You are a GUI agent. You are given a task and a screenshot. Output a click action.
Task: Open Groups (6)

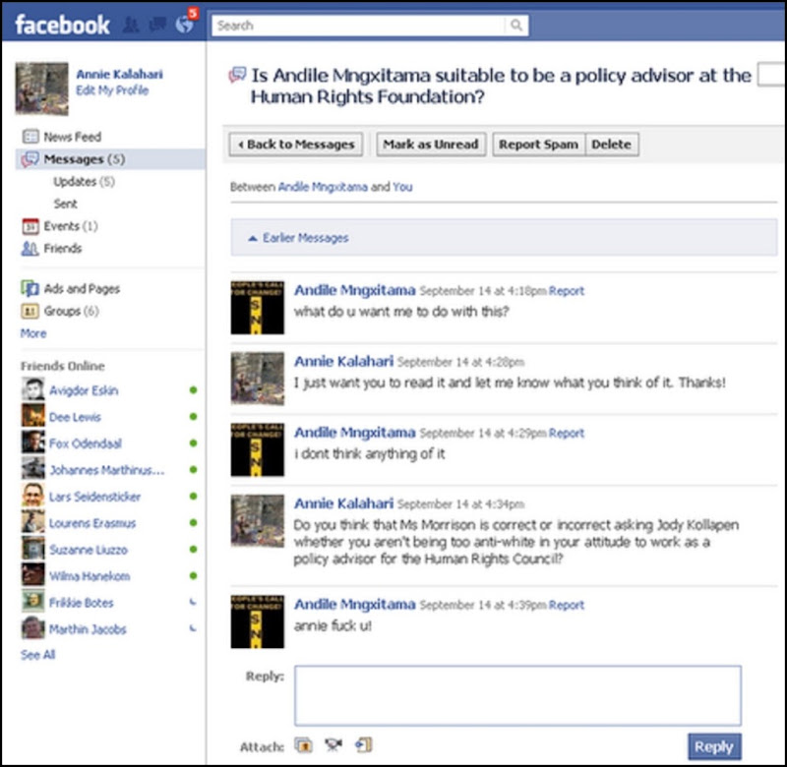pos(71,311)
